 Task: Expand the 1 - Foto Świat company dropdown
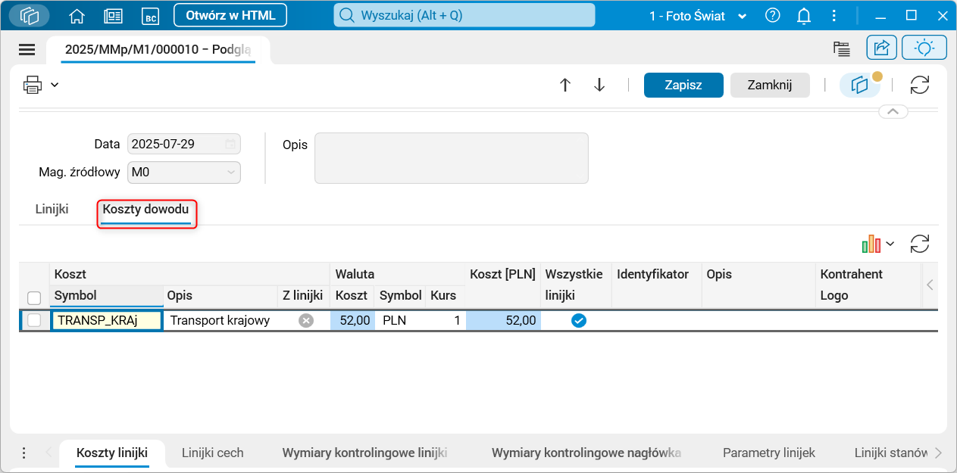698,16
